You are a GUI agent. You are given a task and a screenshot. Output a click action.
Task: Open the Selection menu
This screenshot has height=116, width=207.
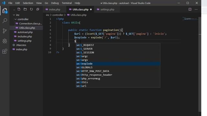point(28,3)
